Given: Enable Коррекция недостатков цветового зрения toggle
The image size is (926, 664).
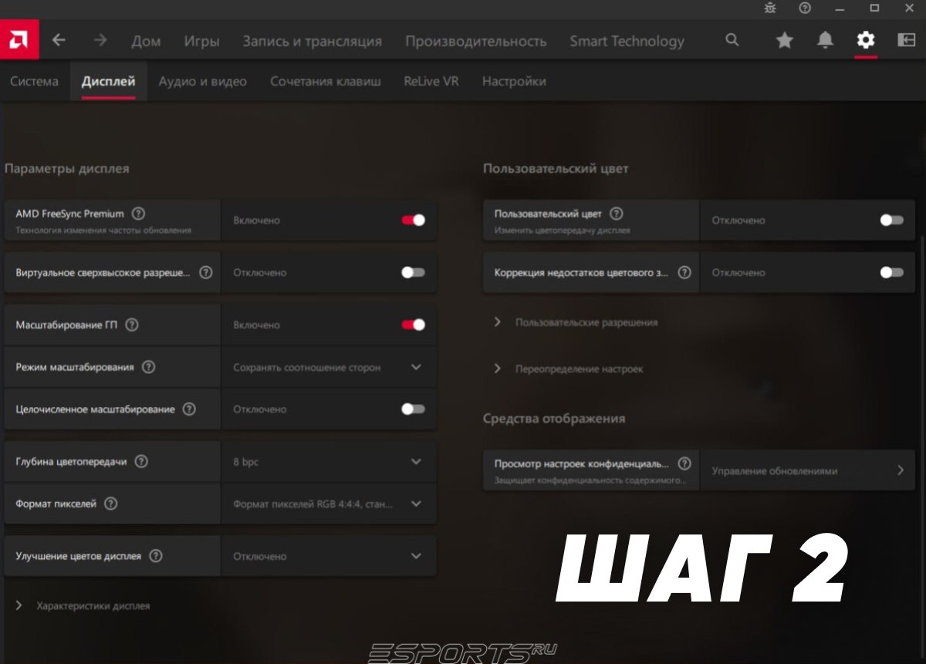Looking at the screenshot, I should point(891,272).
